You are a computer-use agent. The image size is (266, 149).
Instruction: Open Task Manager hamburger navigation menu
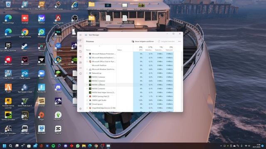[80, 35]
